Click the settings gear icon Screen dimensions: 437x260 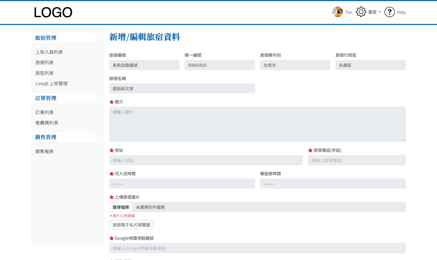point(361,12)
